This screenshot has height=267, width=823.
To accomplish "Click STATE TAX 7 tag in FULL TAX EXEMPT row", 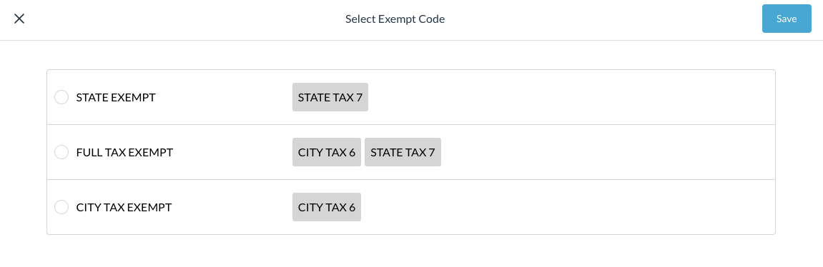I will (403, 152).
